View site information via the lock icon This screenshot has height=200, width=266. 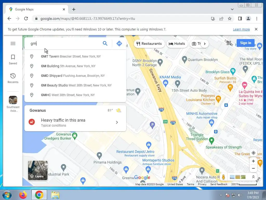(36, 18)
